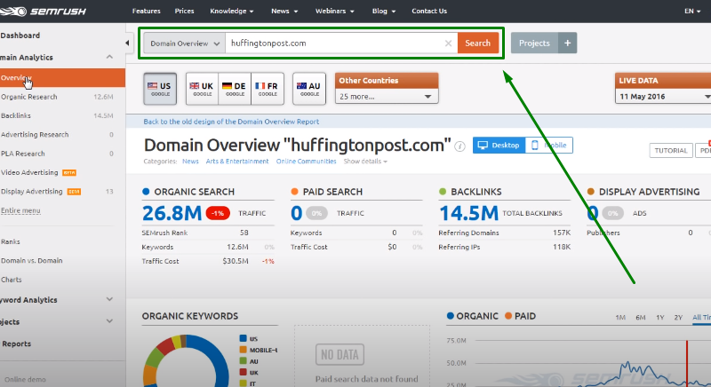Click the info icon next to domain title

tap(459, 146)
